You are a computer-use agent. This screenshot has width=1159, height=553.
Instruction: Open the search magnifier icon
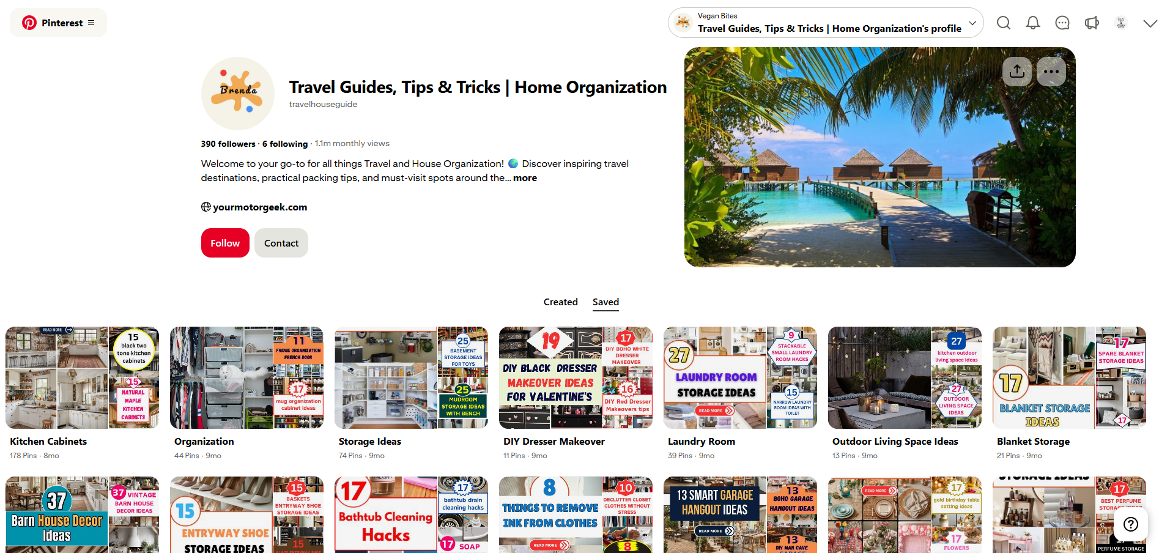tap(1003, 23)
